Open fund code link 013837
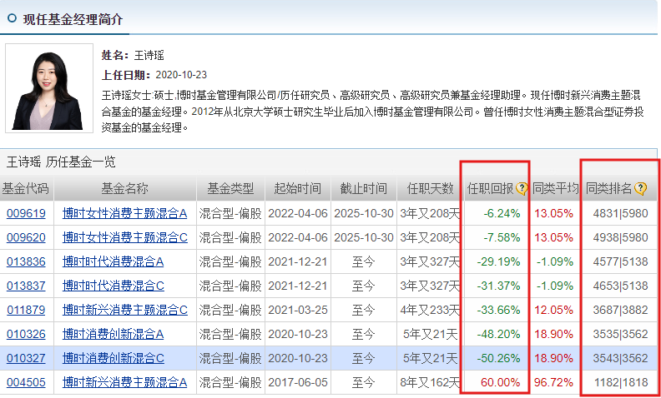 [x=26, y=286]
